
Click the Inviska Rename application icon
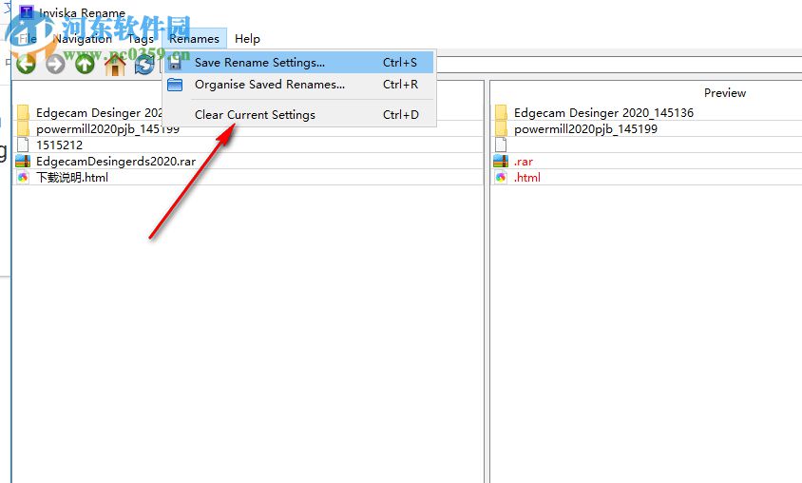click(26, 12)
